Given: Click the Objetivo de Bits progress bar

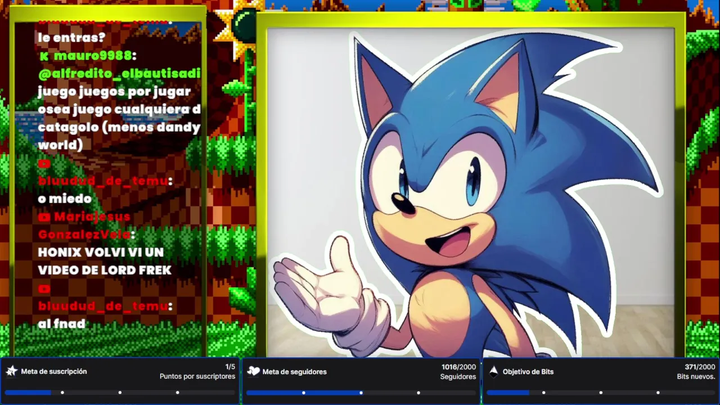Looking at the screenshot, I should click(x=601, y=393).
